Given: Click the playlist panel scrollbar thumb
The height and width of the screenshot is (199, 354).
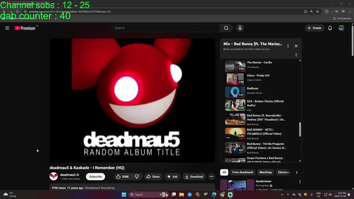Looking at the screenshot, I should coord(300,129).
